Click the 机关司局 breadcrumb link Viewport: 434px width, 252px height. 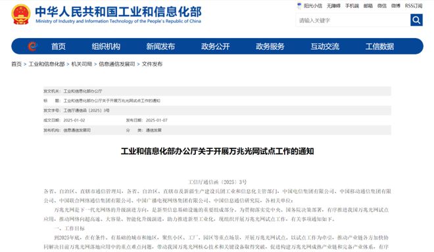click(x=82, y=64)
